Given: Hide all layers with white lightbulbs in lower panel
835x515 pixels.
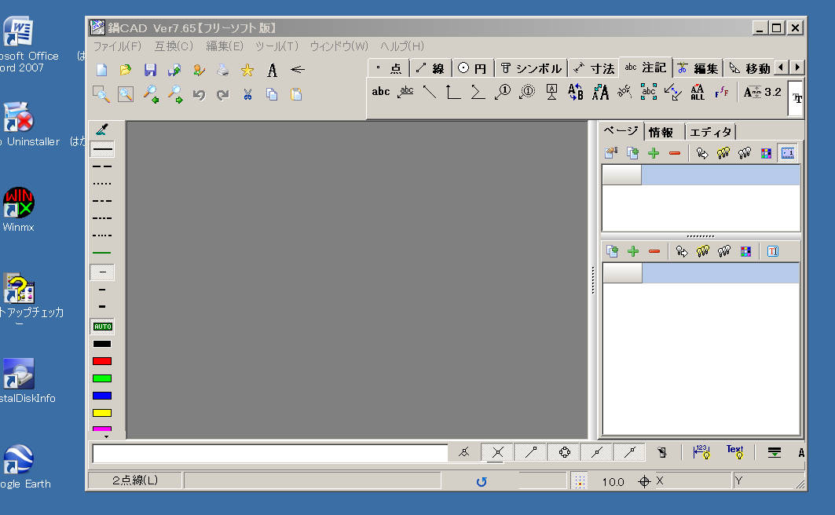Looking at the screenshot, I should tap(723, 251).
